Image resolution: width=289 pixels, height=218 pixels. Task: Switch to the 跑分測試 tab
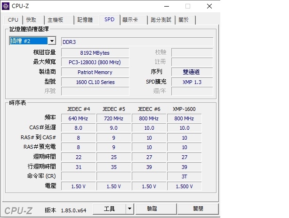click(x=161, y=20)
